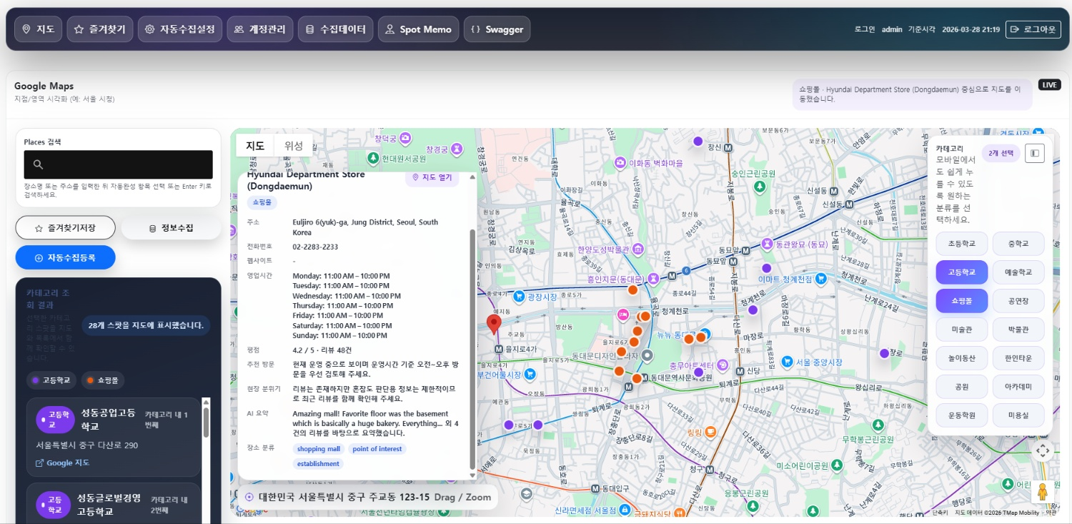
Task: Click the 흥인지문(동대문) landmark icon on the map
Action: coord(652,279)
